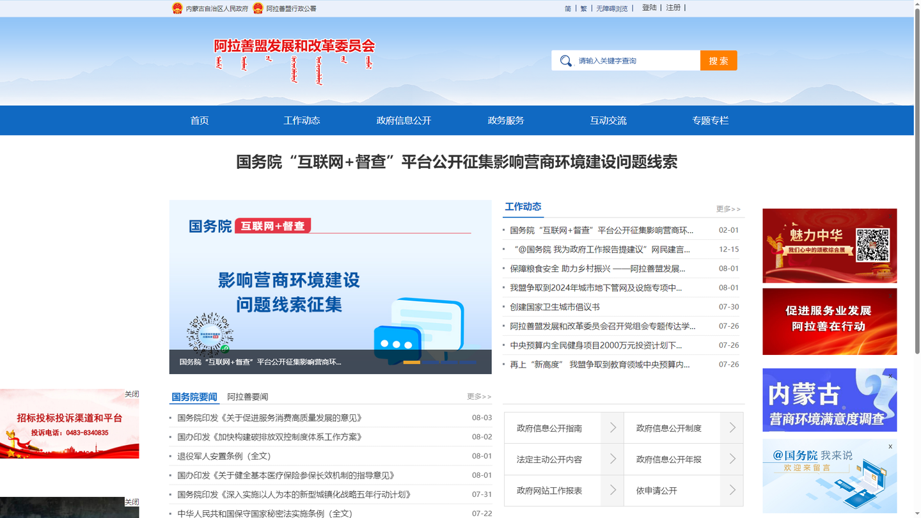Open 深入实施以人为本的新型城镇化战略 article

294,494
